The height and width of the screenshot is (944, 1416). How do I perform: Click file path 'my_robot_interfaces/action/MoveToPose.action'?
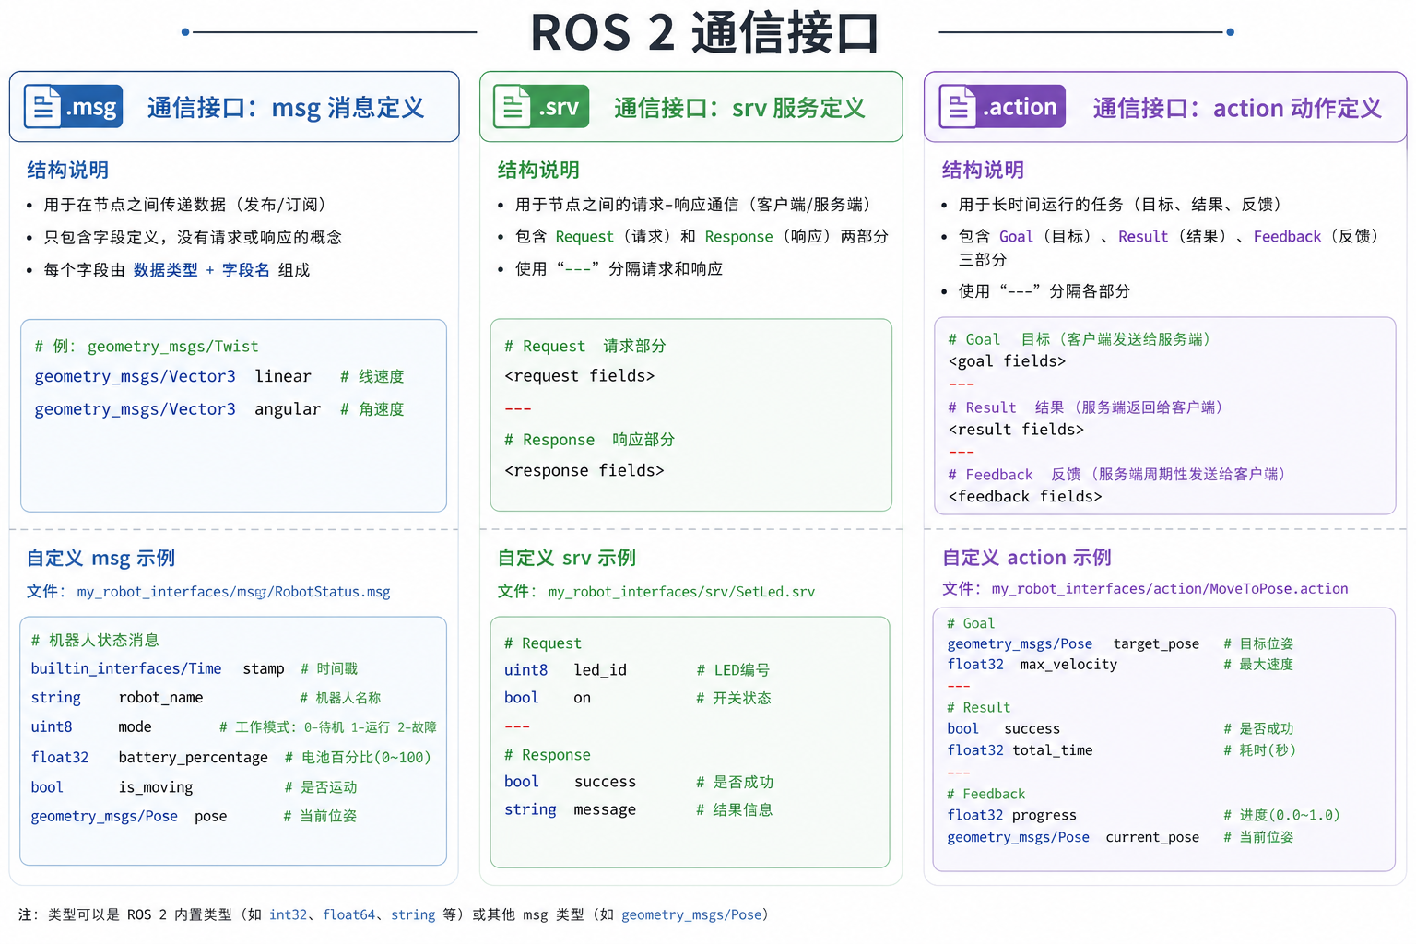coord(1170,589)
